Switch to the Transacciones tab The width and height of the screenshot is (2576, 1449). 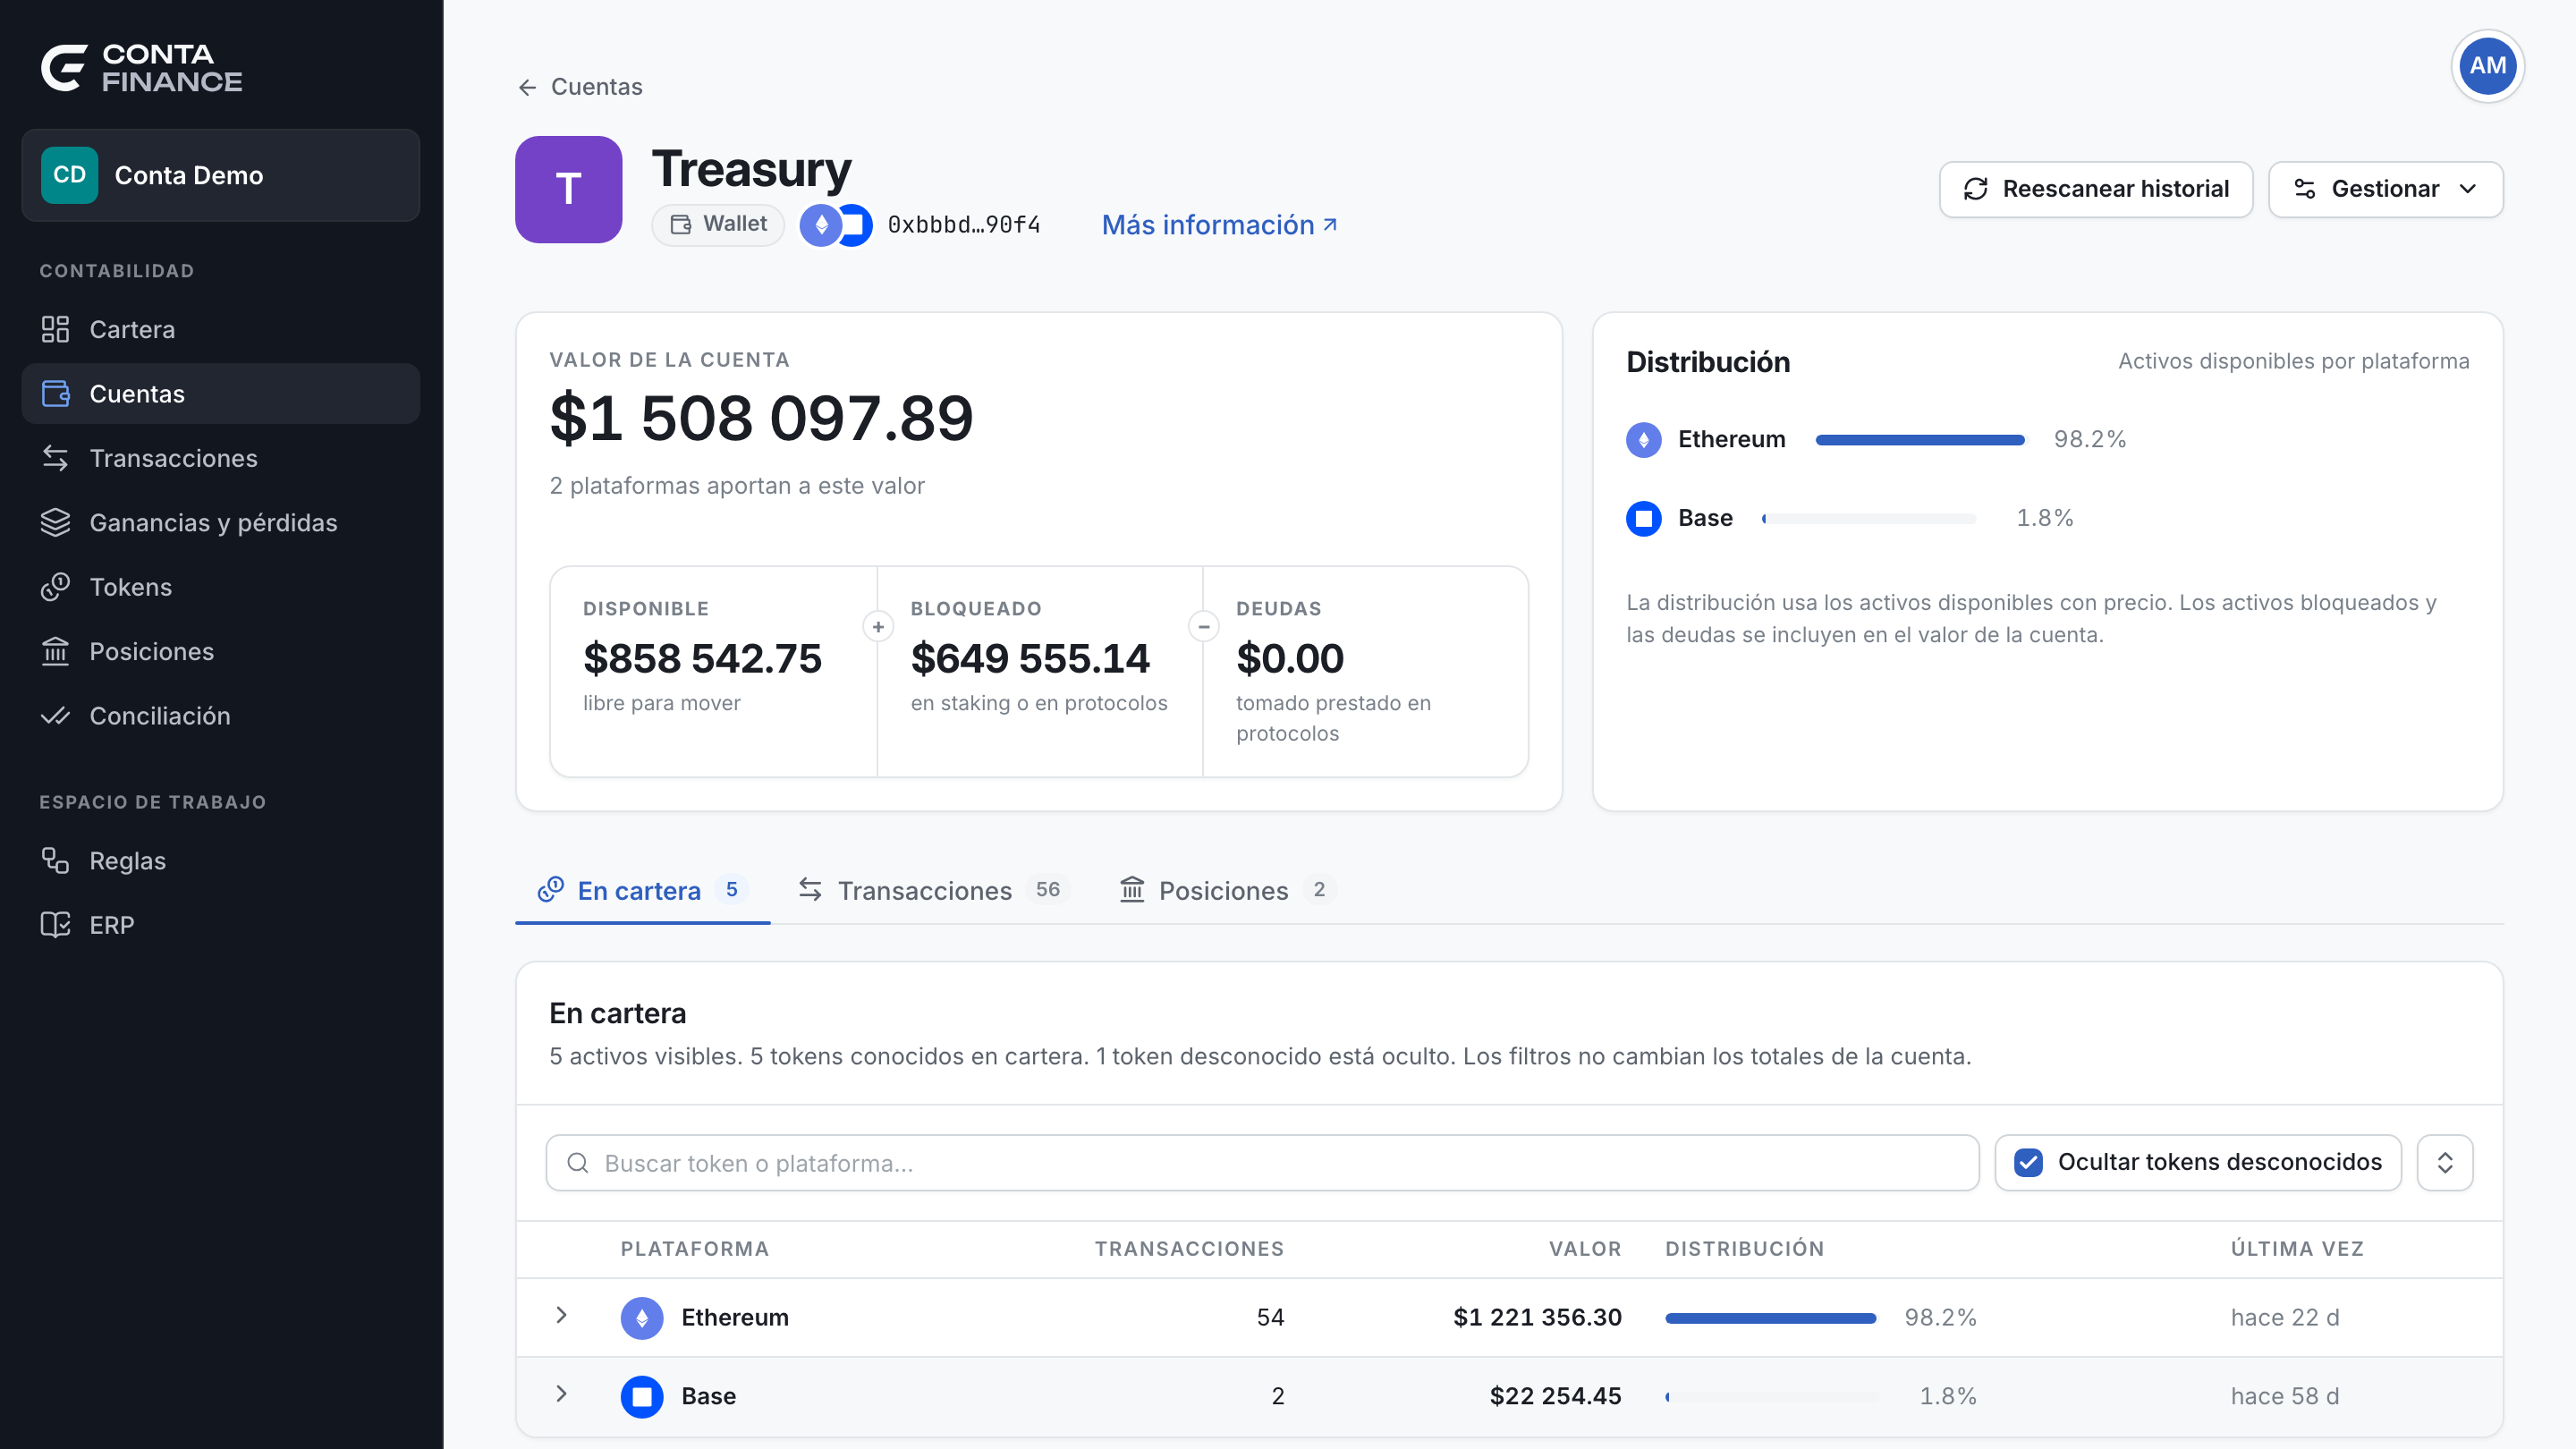click(x=933, y=890)
